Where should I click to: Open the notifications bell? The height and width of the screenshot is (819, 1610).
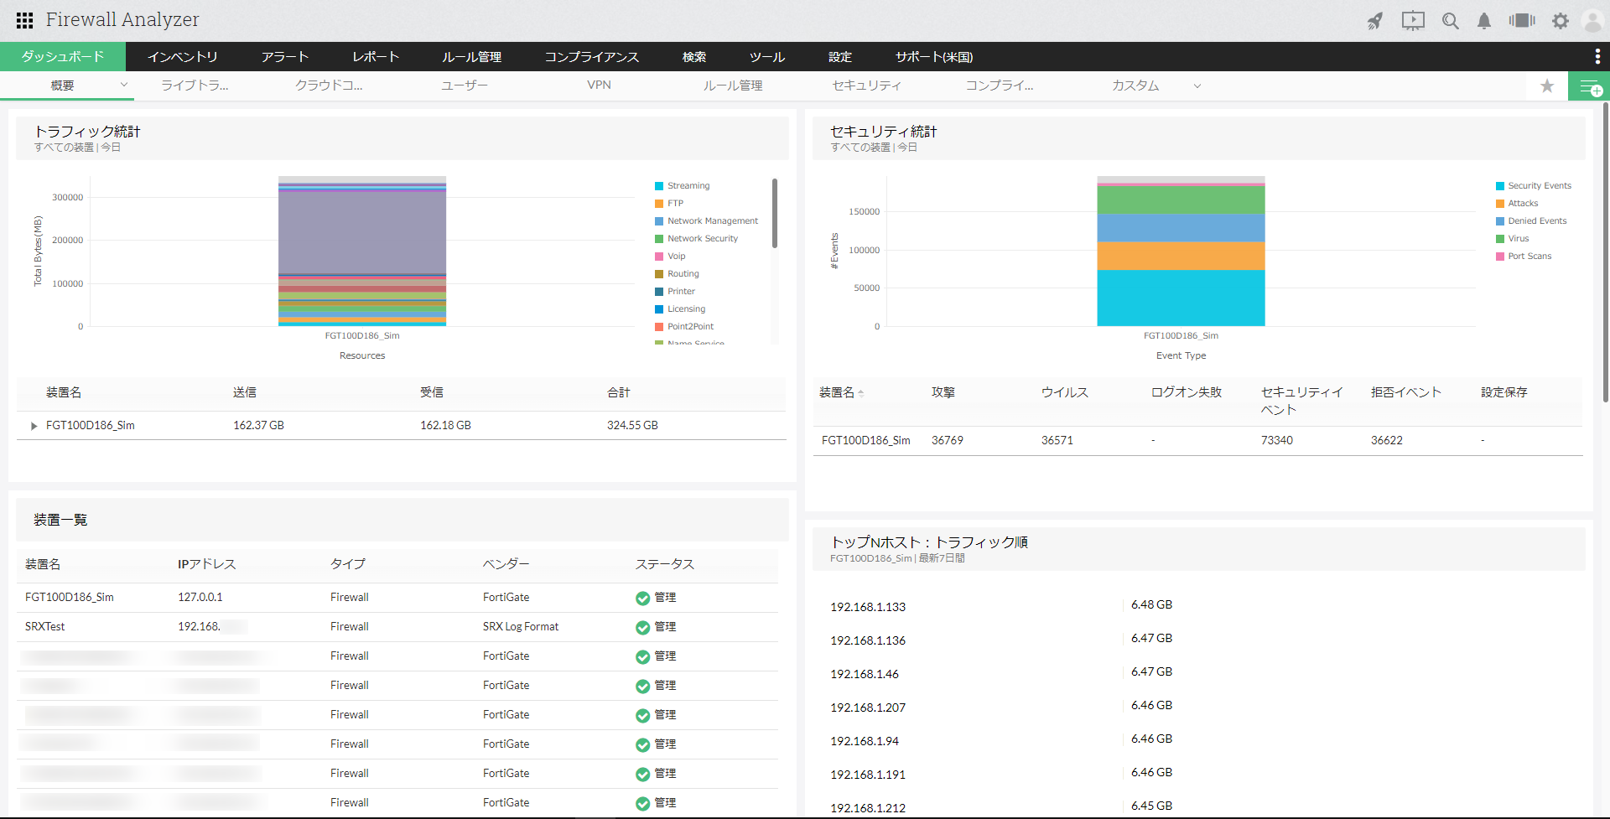pyautogui.click(x=1484, y=21)
